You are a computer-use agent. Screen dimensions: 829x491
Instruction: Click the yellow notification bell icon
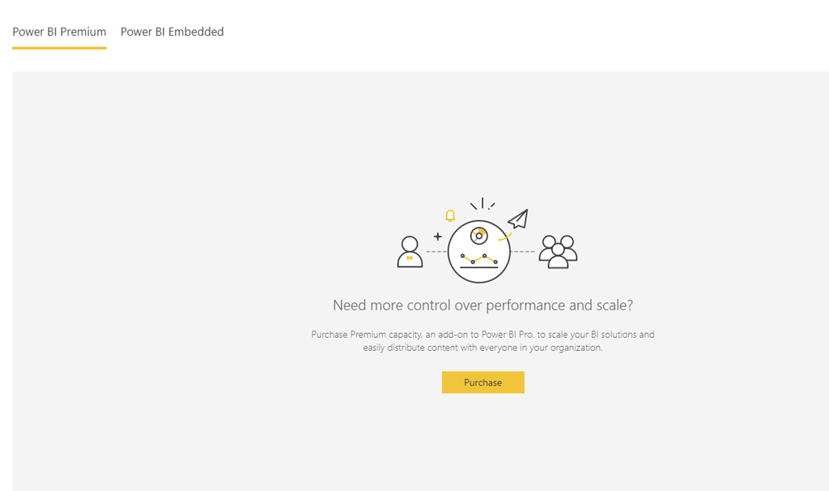point(450,216)
